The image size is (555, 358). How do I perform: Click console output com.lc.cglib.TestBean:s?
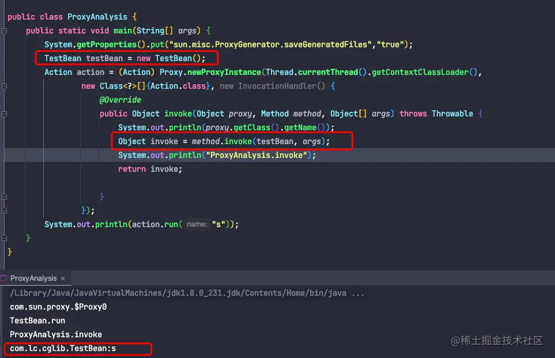tap(63, 348)
